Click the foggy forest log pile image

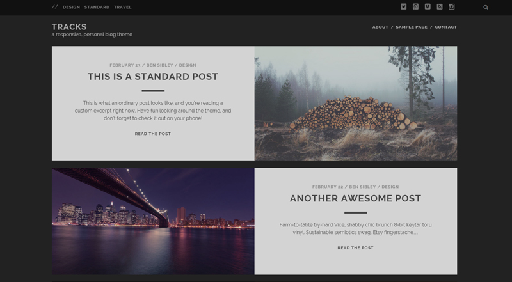point(355,103)
